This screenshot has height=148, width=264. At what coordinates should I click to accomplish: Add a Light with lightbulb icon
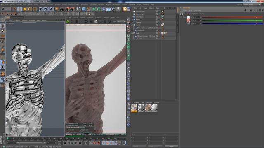click(118, 9)
